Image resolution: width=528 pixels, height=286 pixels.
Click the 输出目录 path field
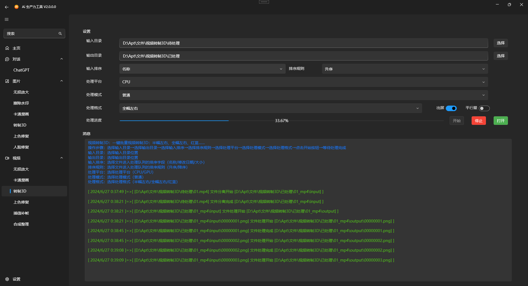pyautogui.click(x=304, y=56)
